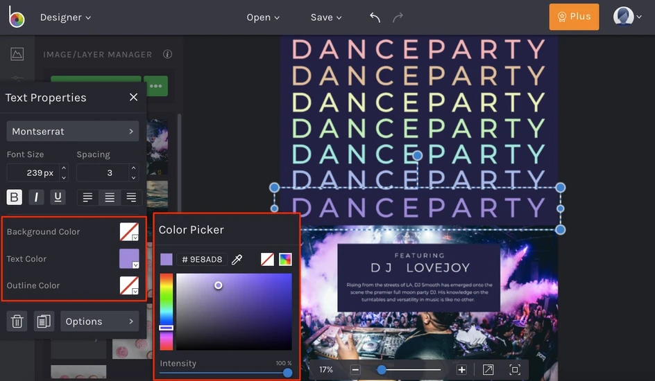
Task: Click the fullscreen arrow icon in zoom bar
Action: coord(488,370)
